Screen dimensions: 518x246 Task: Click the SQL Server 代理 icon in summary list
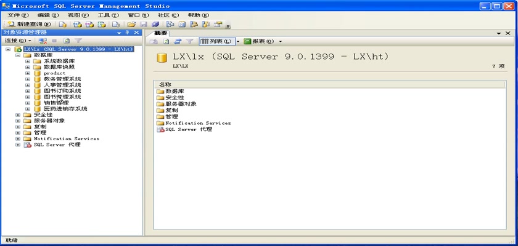point(160,129)
